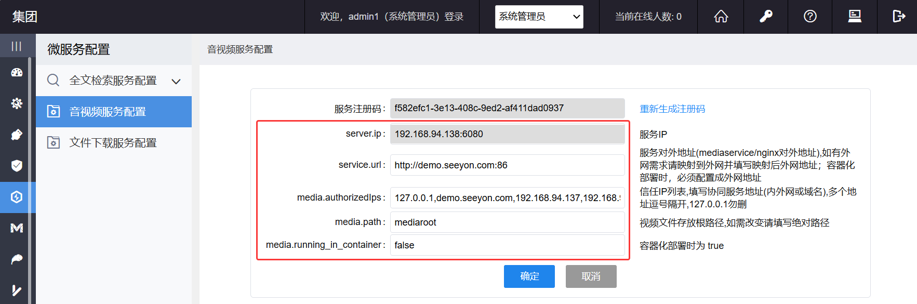
Task: Click the 服务注册码 label
Action: pos(360,109)
